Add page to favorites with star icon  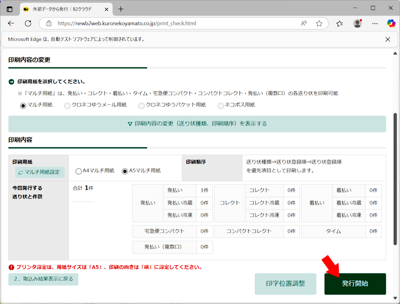coord(319,23)
